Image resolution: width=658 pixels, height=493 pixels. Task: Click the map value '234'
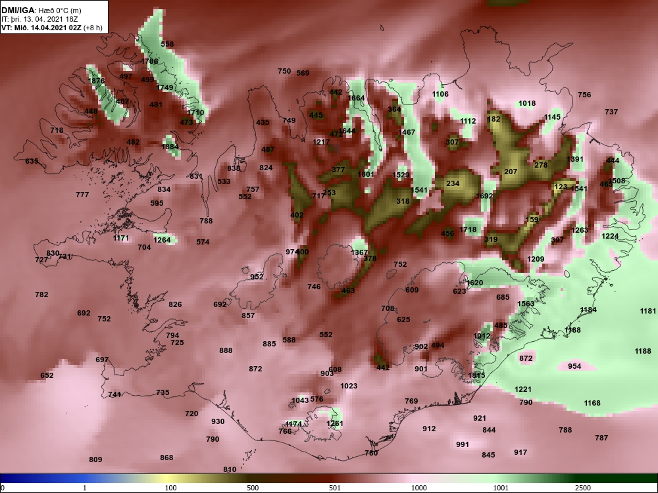453,183
